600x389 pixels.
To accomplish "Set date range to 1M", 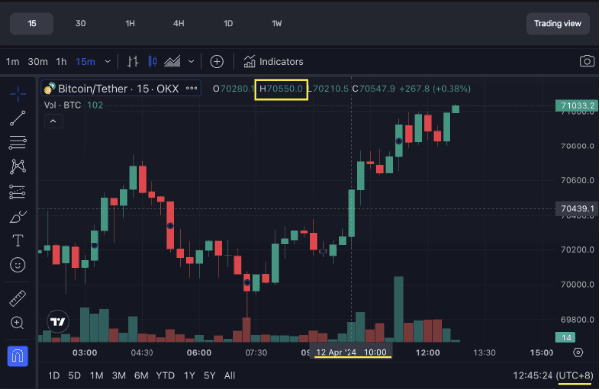I will pyautogui.click(x=96, y=375).
